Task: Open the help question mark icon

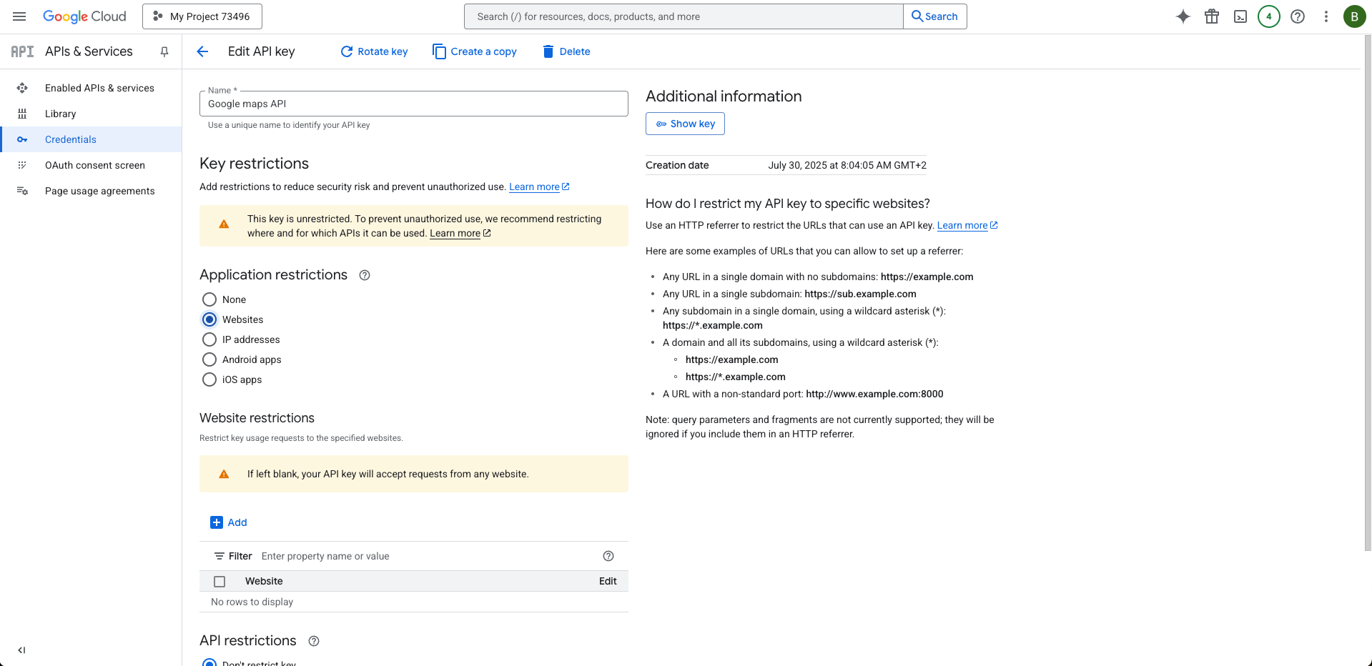Action: [1297, 16]
